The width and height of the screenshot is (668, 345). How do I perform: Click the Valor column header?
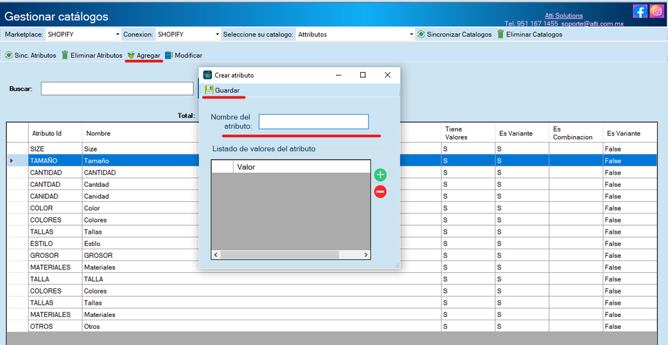[x=301, y=167]
